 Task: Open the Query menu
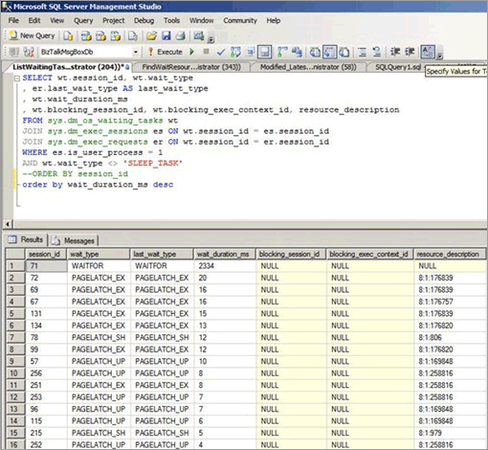pyautogui.click(x=83, y=21)
